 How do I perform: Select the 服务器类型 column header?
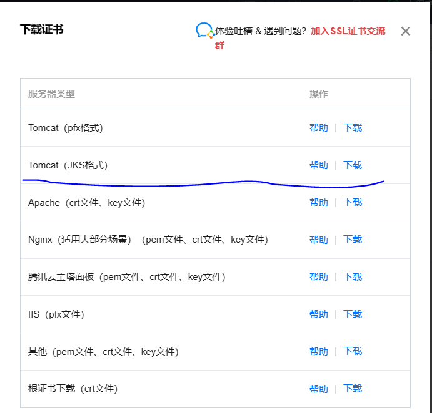pos(51,94)
